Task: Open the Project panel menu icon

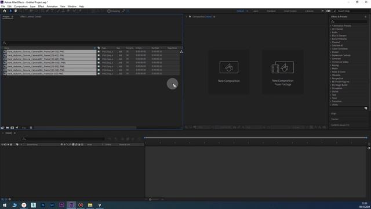Action: (12, 17)
